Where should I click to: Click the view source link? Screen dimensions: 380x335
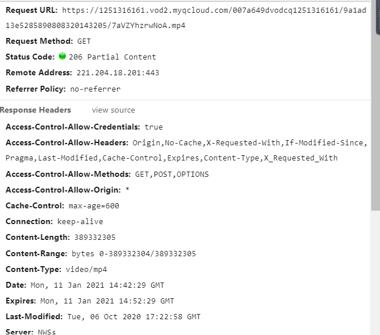(114, 110)
